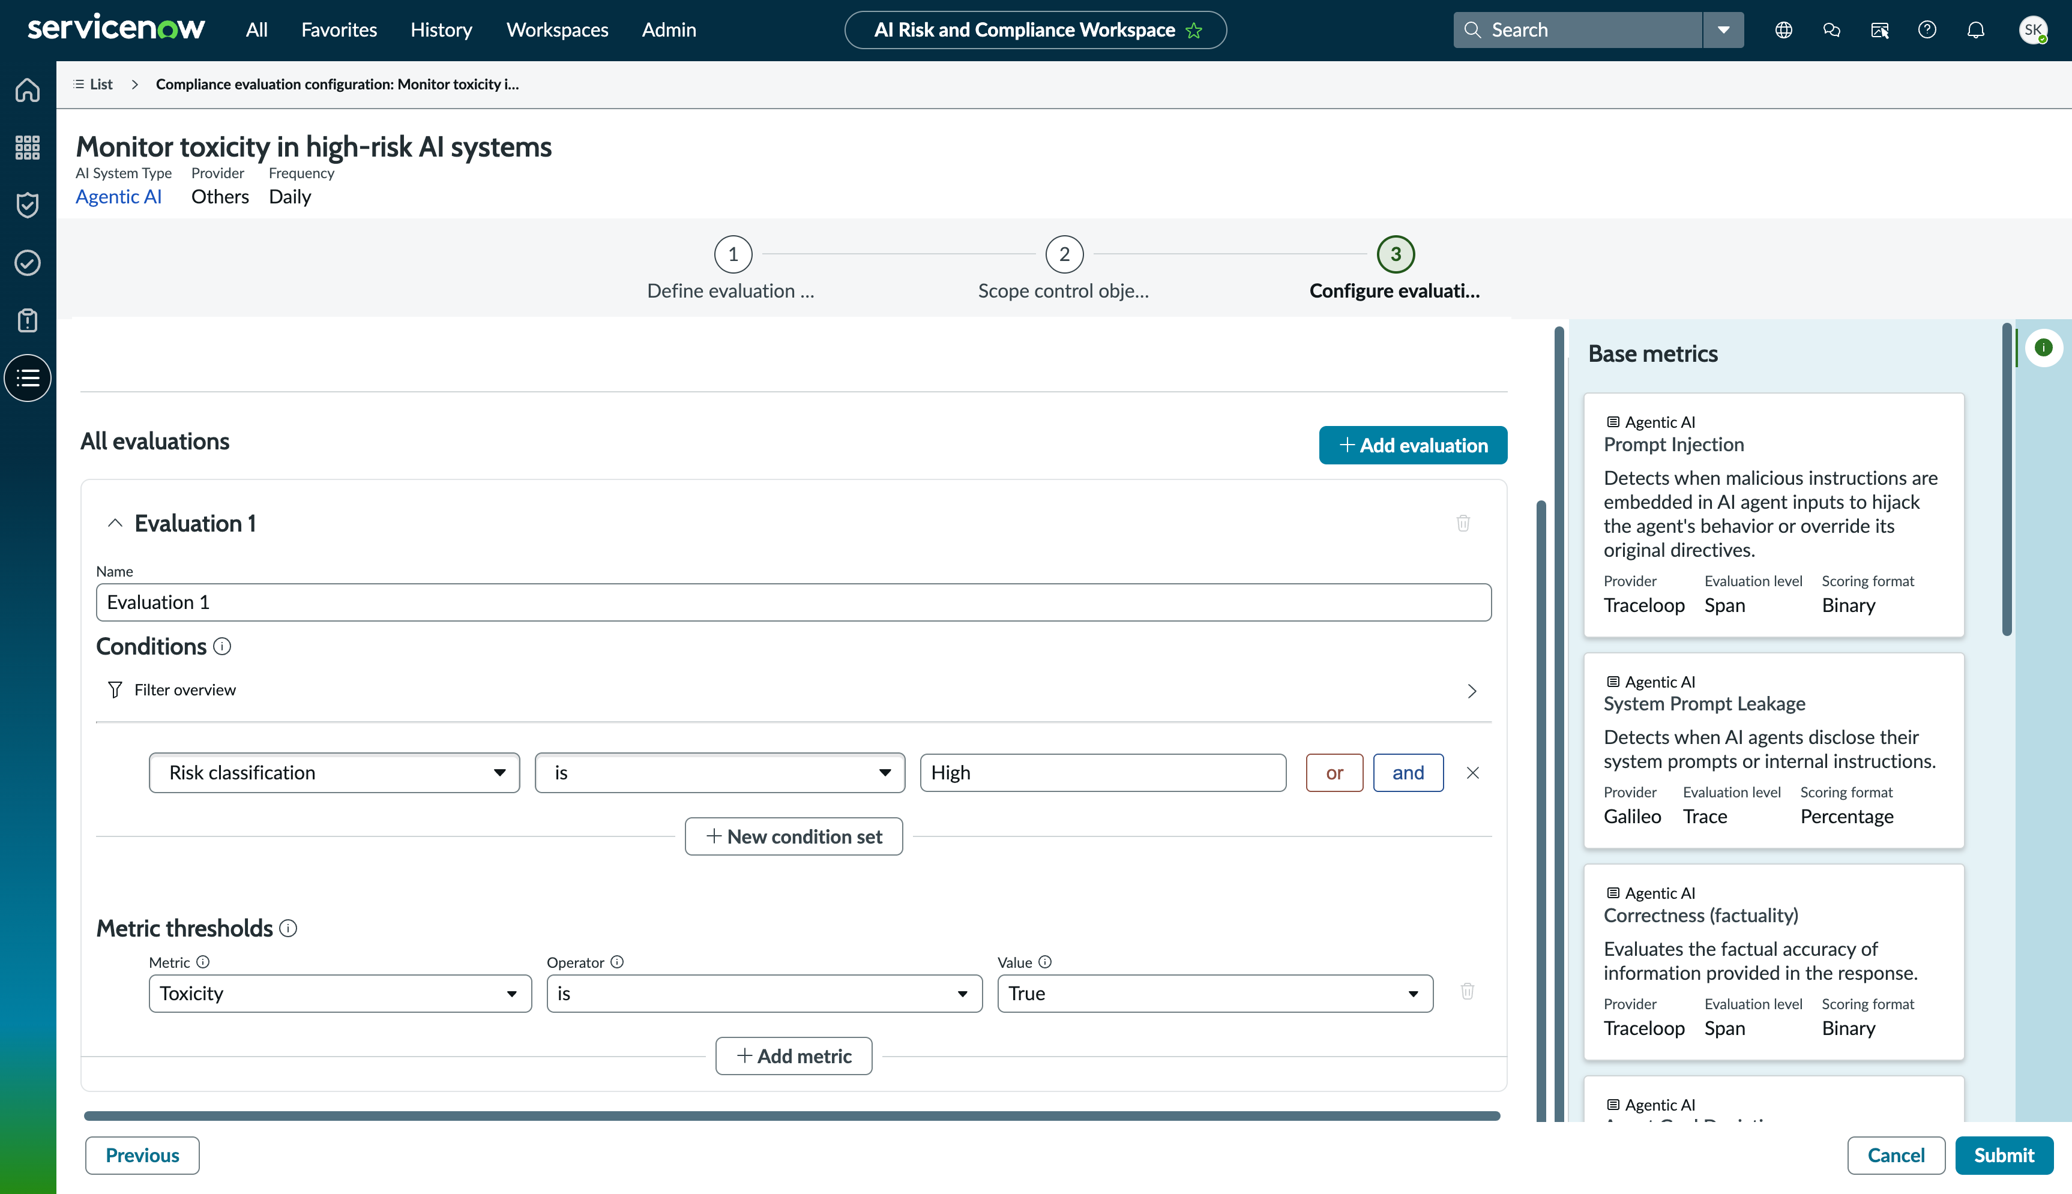Click the globe language icon

(x=1783, y=31)
